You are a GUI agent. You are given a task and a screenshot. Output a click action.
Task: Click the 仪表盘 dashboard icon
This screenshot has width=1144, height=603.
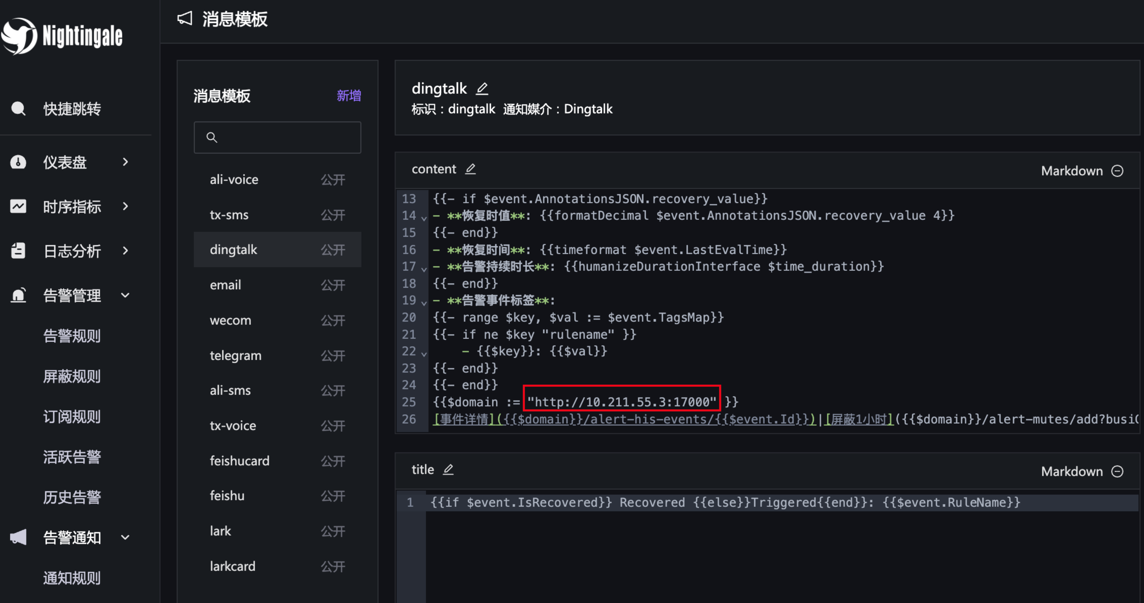coord(18,162)
